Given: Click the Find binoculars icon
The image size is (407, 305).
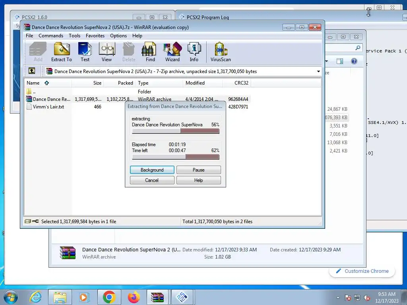Looking at the screenshot, I should click(x=150, y=52).
